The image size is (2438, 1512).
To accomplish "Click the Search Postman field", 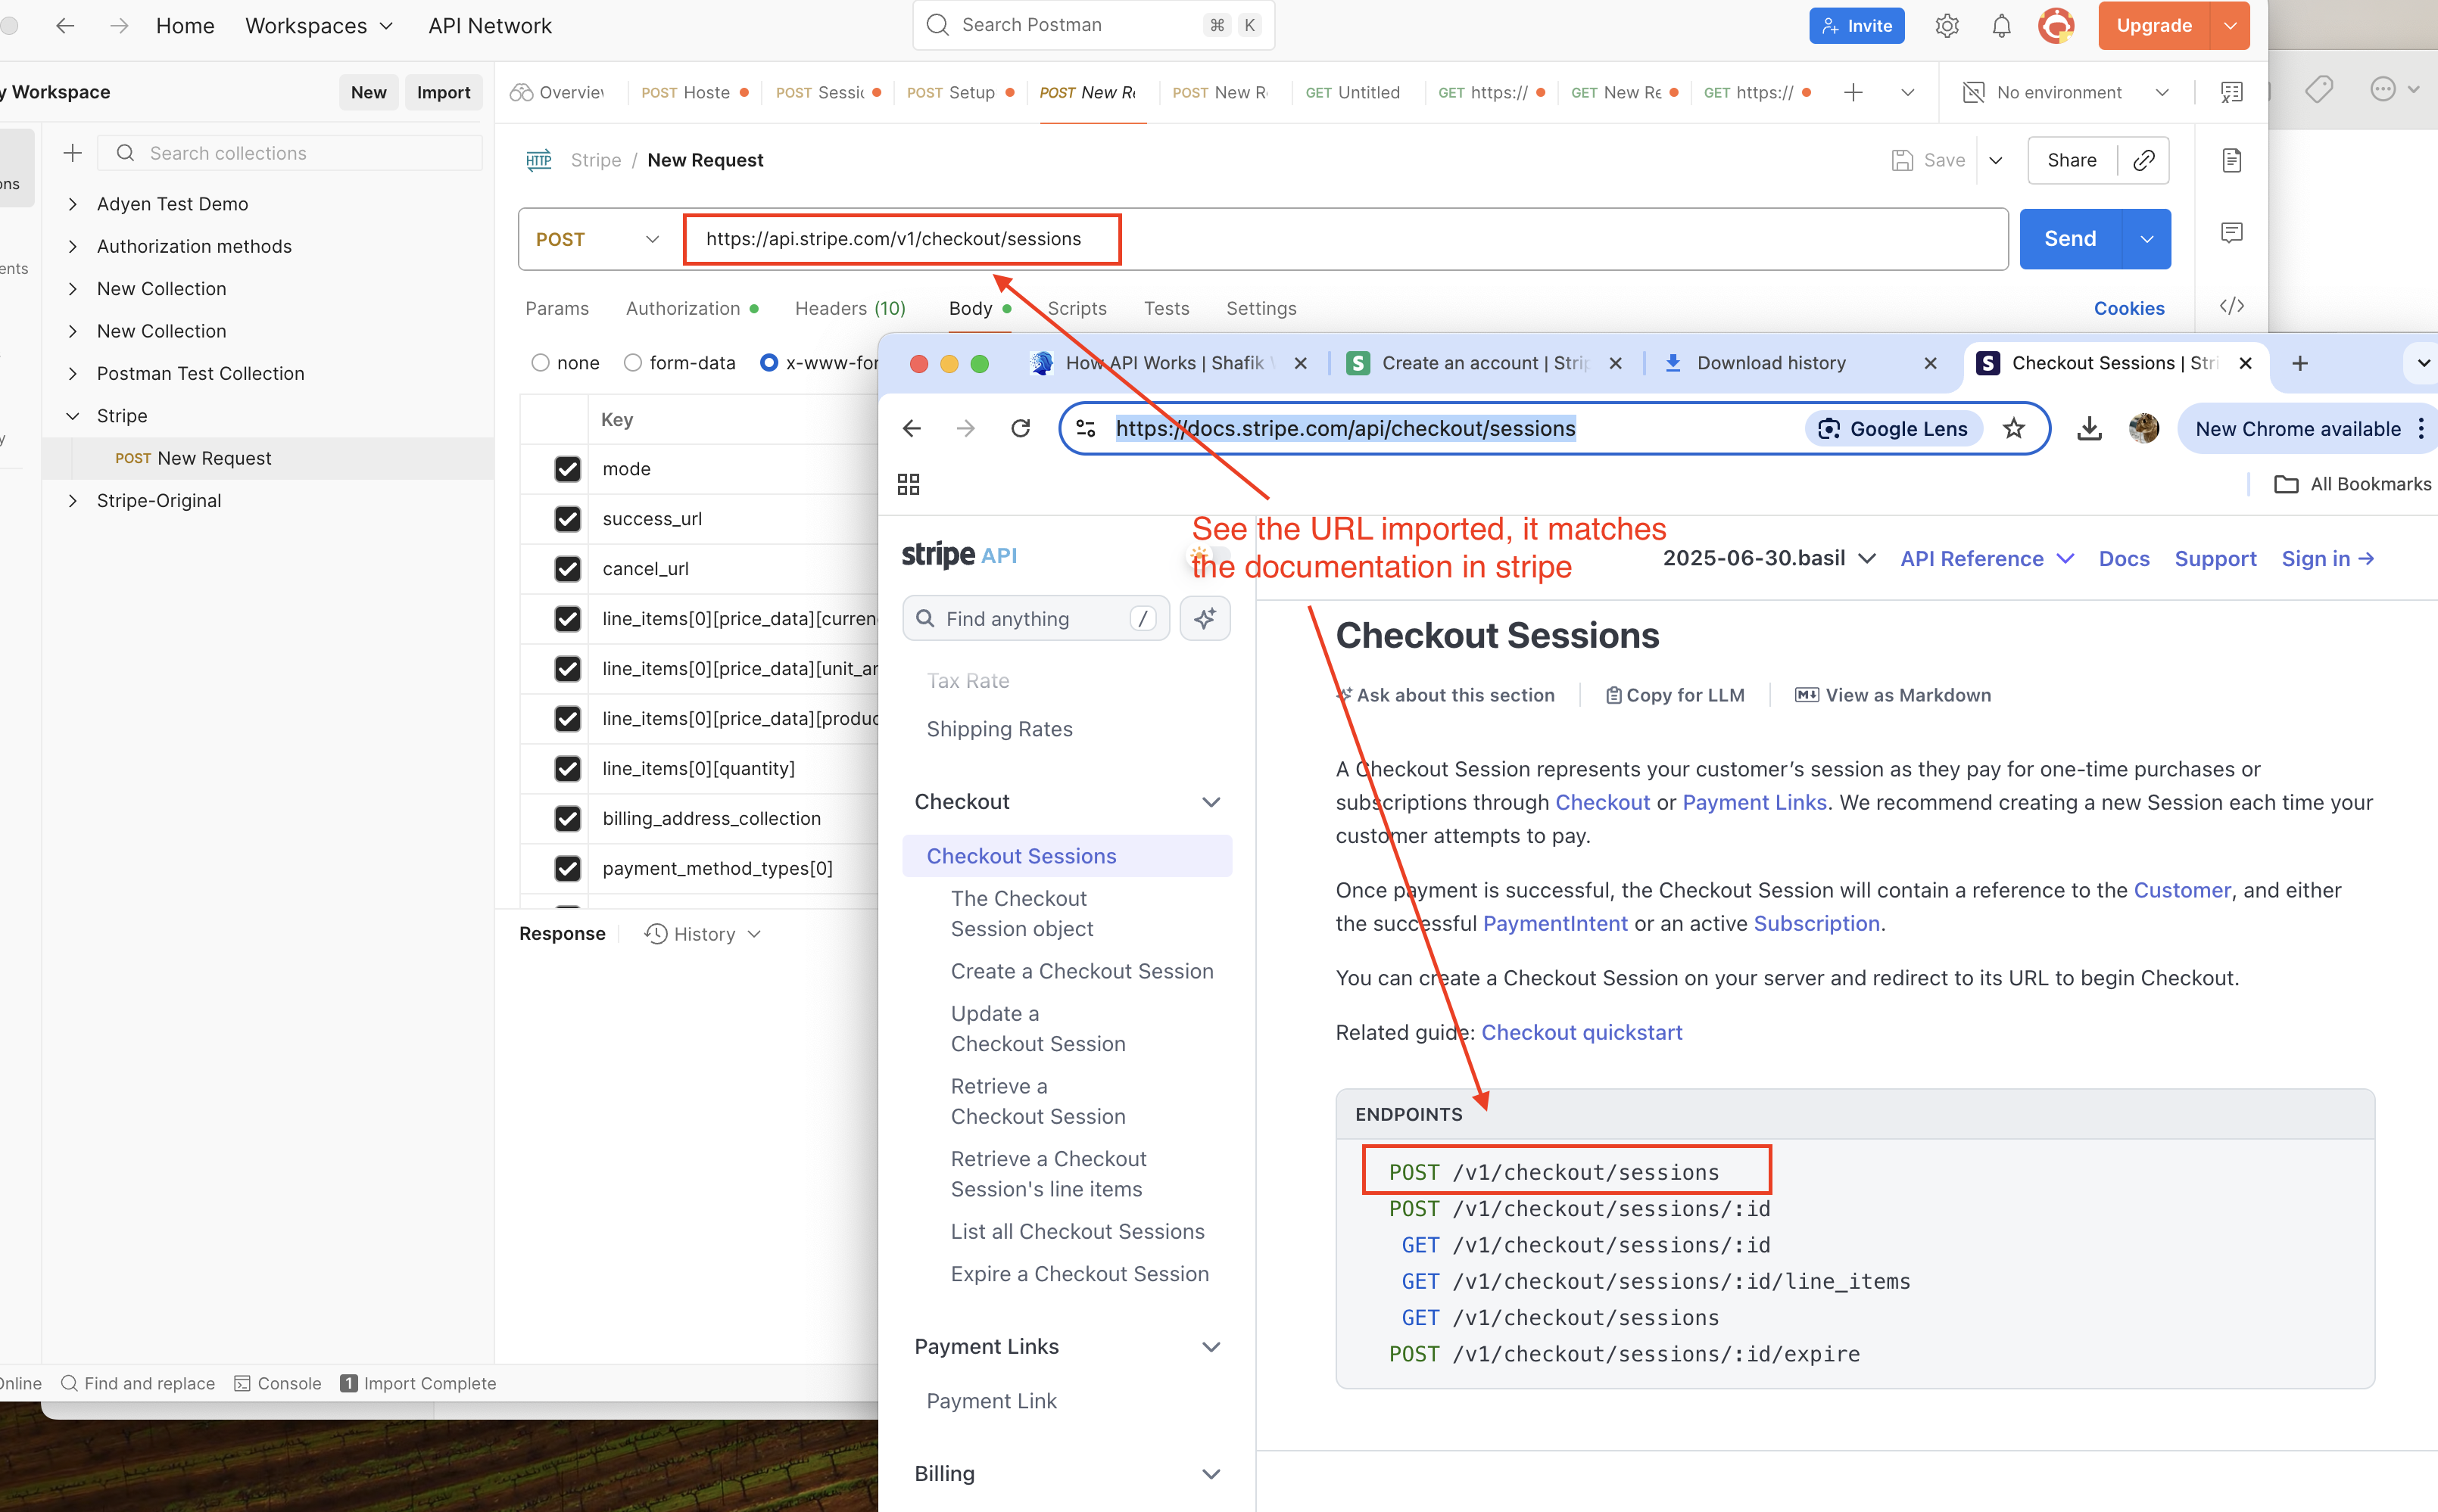I will pyautogui.click(x=1093, y=25).
